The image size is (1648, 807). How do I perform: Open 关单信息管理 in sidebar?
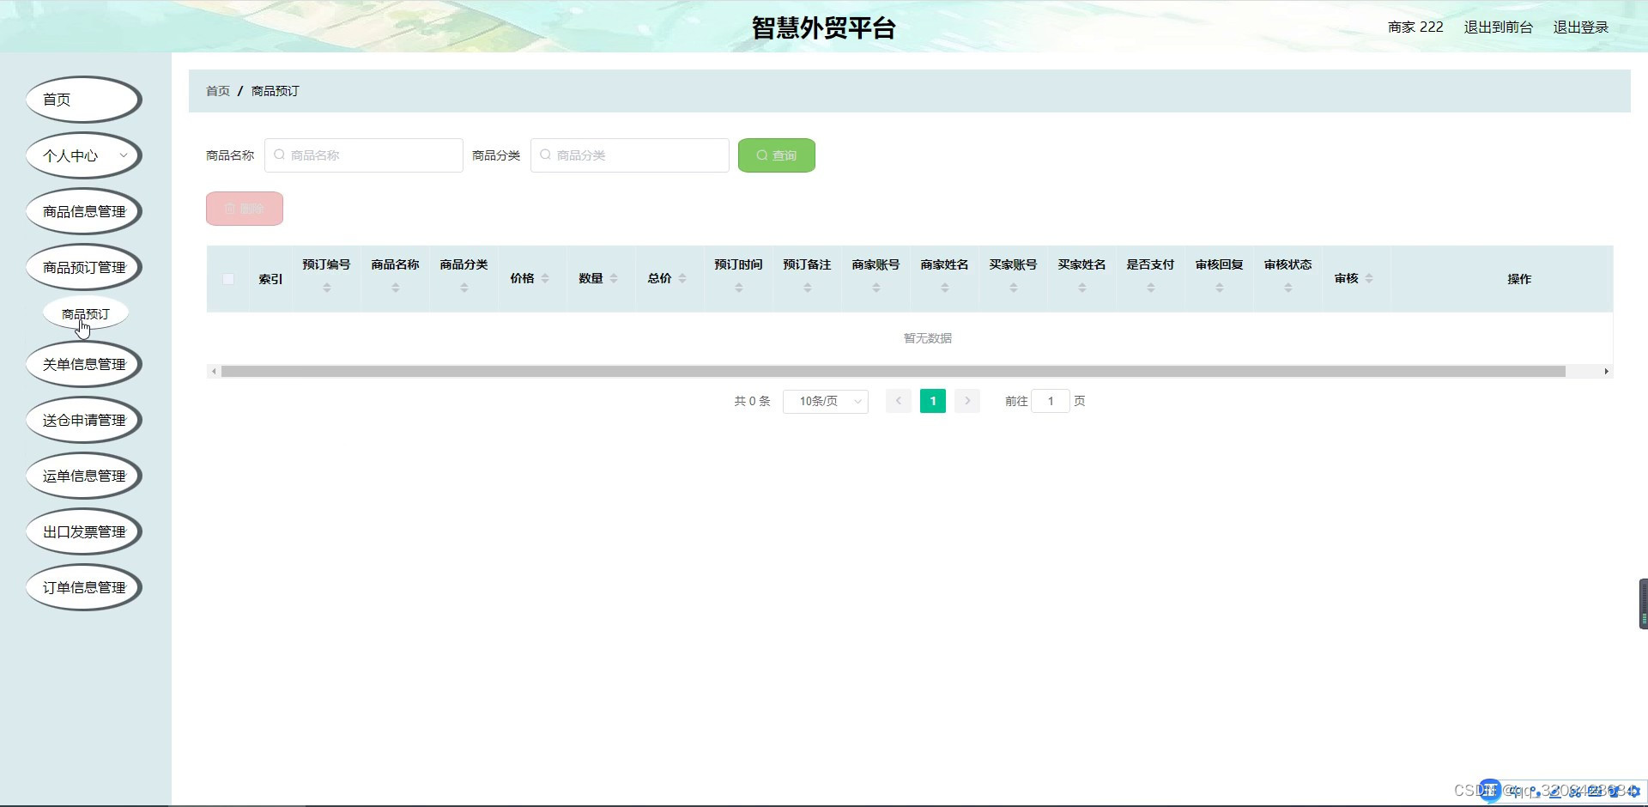coord(83,364)
